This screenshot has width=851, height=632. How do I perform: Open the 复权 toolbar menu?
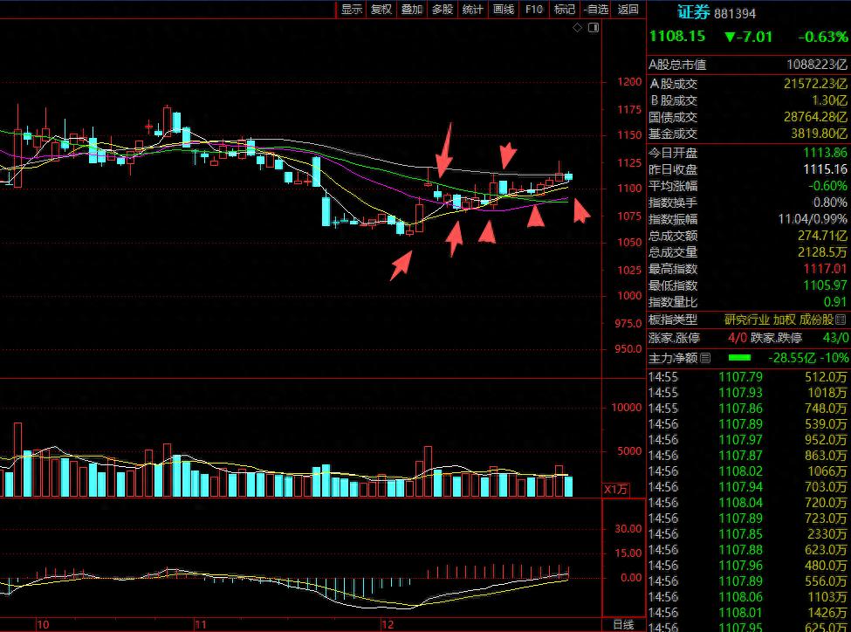(381, 10)
